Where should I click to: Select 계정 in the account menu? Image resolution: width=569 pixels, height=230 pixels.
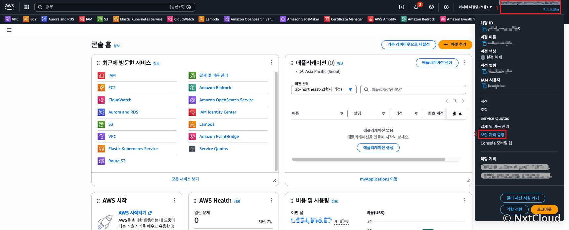pos(484,102)
